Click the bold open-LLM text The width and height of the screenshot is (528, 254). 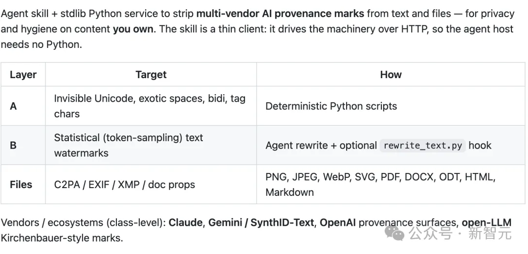[x=486, y=222]
